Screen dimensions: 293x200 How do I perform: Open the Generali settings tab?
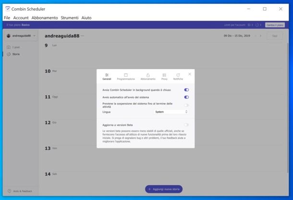coord(107,77)
